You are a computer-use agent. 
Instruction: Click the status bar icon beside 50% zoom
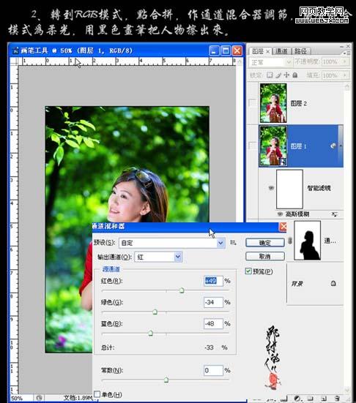39,398
